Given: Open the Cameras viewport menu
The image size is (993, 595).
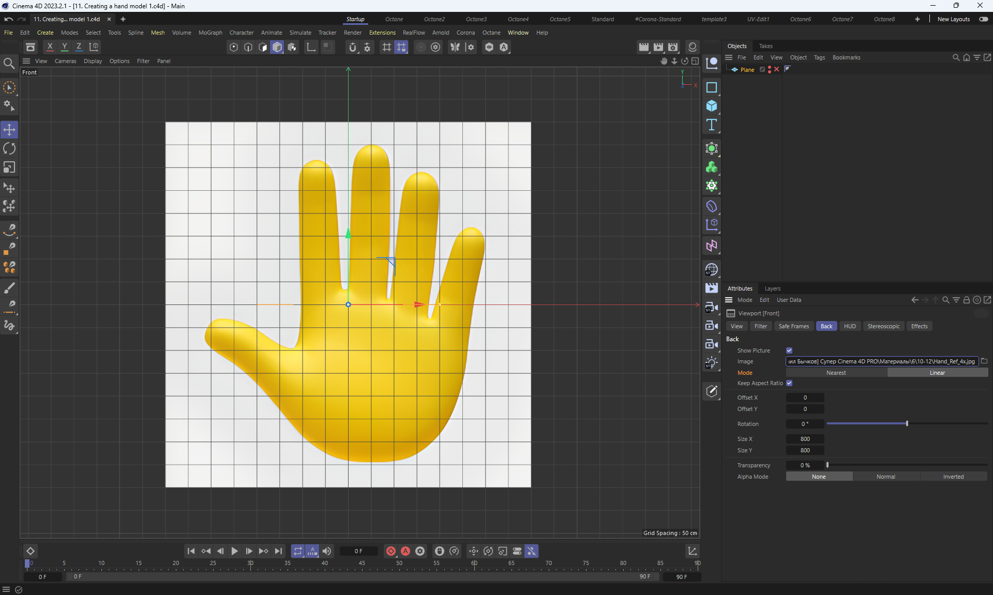Looking at the screenshot, I should tap(65, 61).
